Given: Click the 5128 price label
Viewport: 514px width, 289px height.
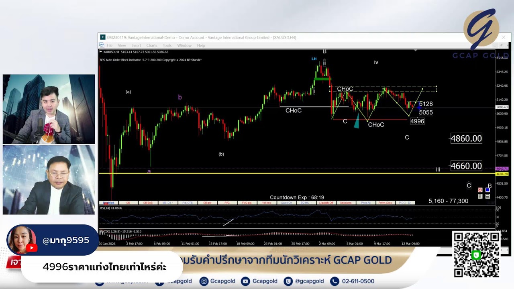Looking at the screenshot, I should pyautogui.click(x=426, y=104).
